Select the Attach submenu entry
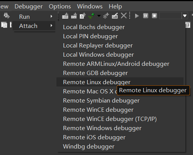The image size is (193, 155). pos(34,26)
